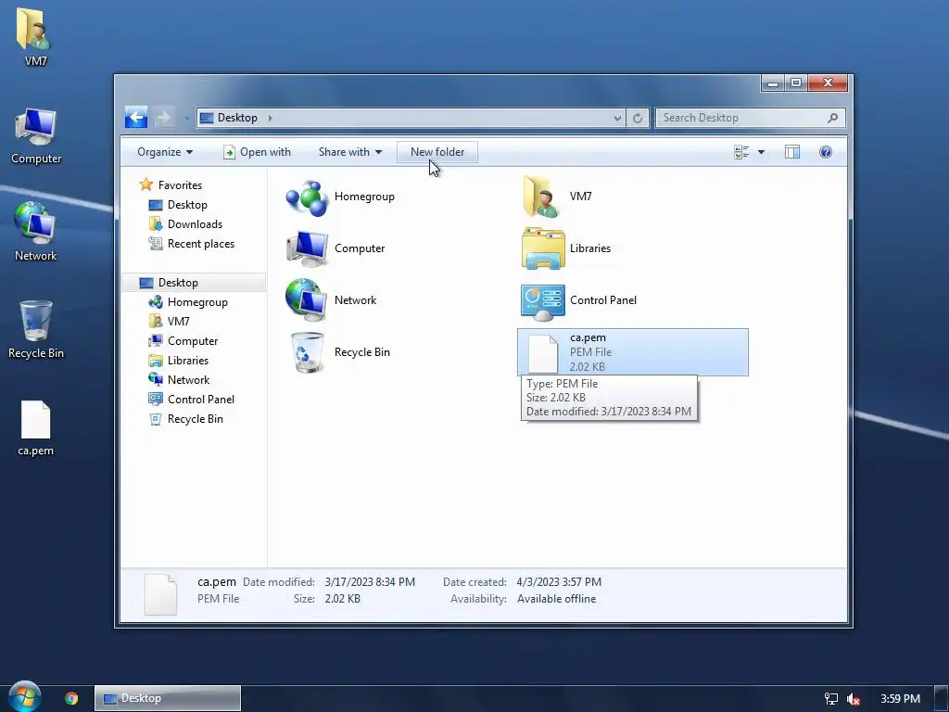Click the New folder button
The height and width of the screenshot is (712, 949).
coord(437,152)
